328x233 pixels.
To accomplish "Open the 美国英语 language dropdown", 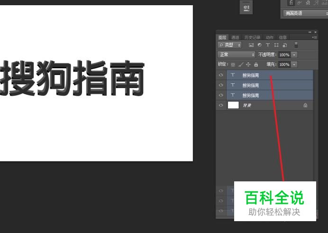I will [305, 13].
